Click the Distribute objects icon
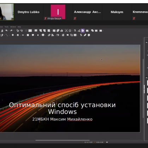Viewport: 148px width, 148px height. pos(63,35)
